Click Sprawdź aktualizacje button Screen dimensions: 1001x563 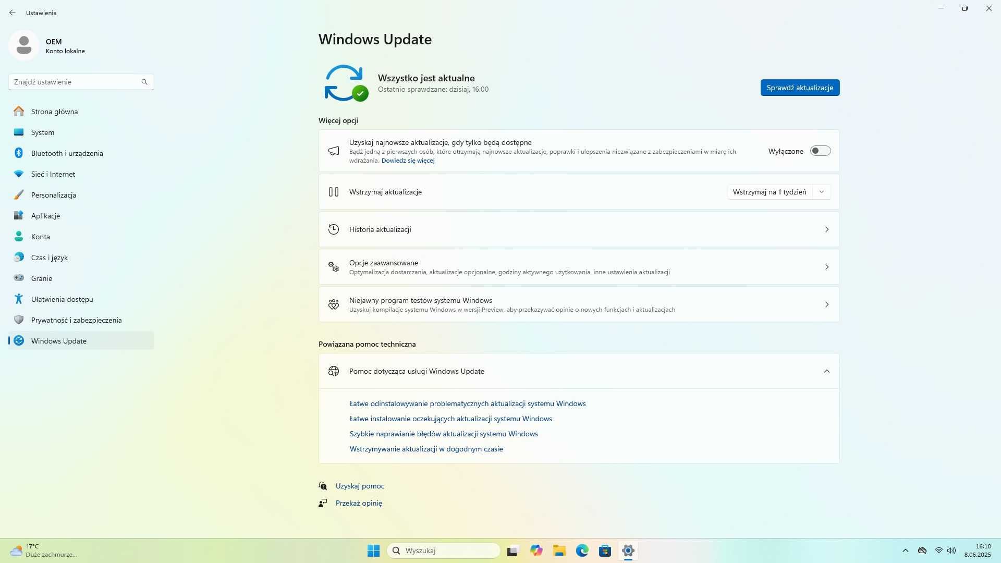(x=800, y=88)
